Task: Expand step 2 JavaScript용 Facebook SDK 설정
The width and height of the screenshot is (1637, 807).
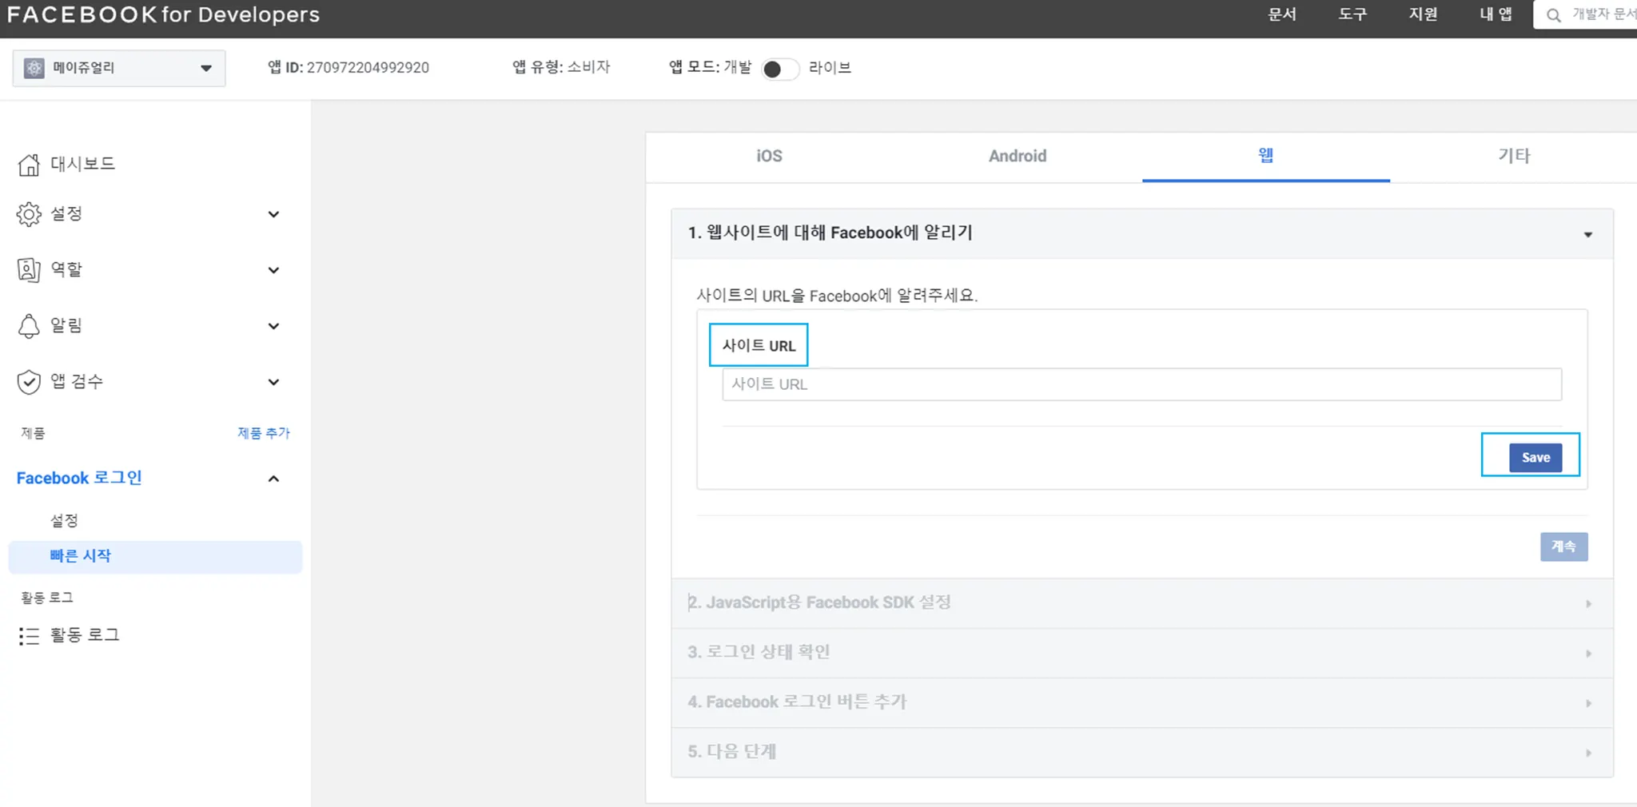Action: coord(1142,603)
